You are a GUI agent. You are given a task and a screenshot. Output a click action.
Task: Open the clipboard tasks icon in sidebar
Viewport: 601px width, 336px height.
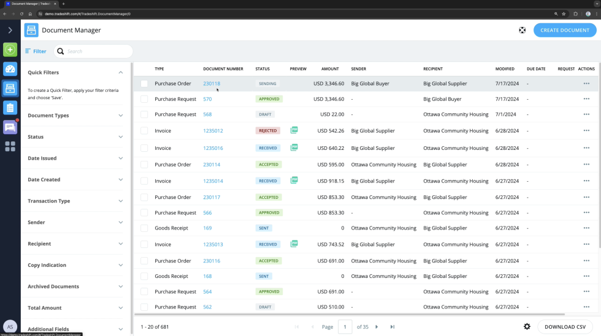[x=10, y=108]
